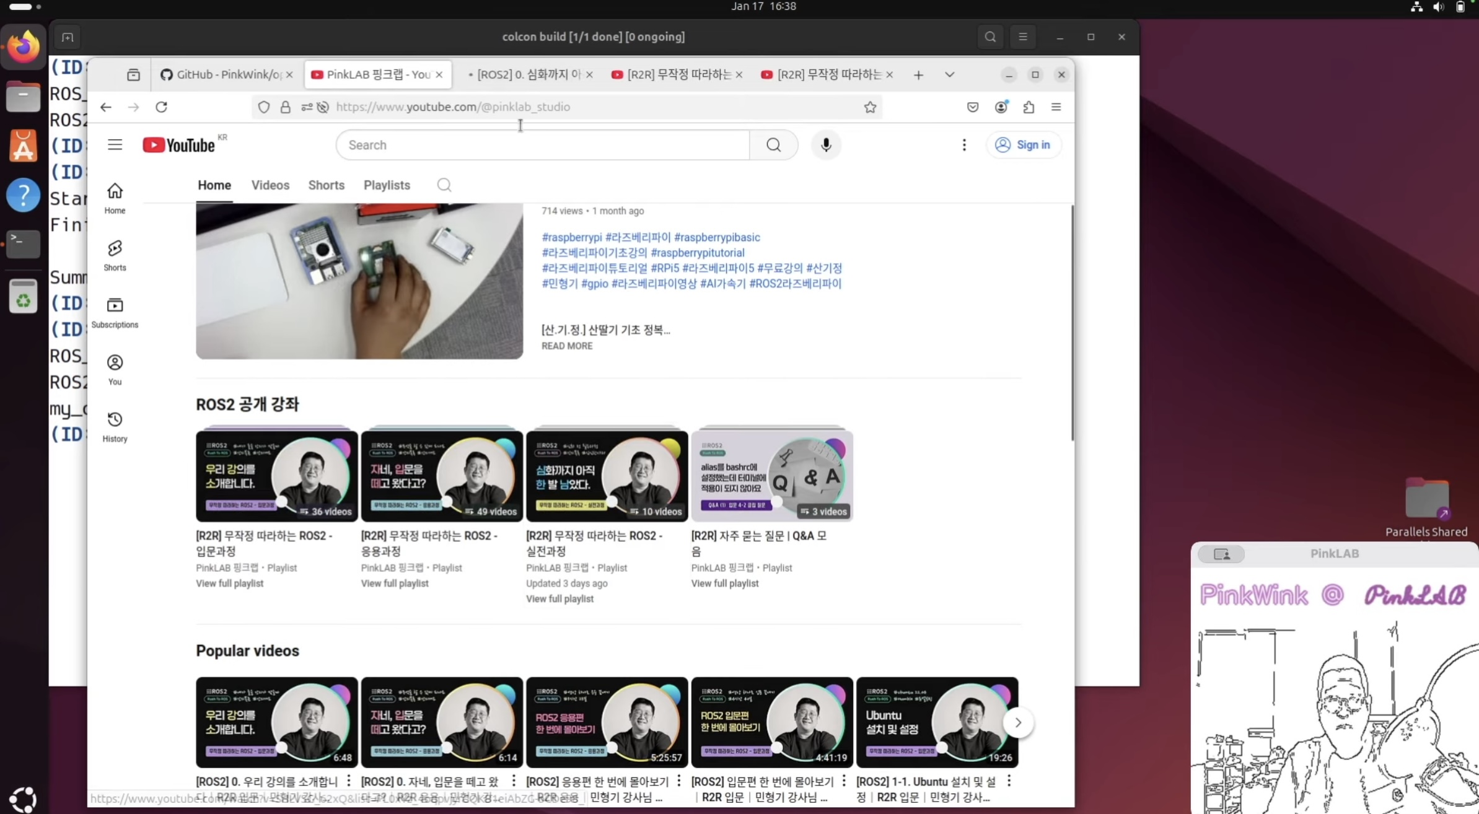This screenshot has width=1479, height=814.
Task: Open Shorts in YouTube sidebar
Action: [x=115, y=255]
